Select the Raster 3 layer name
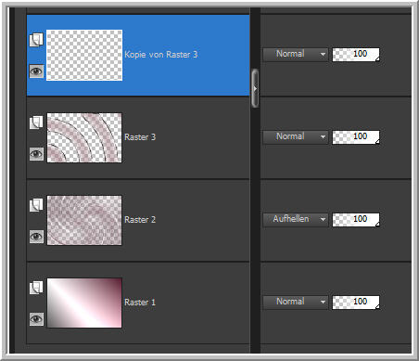 pos(140,137)
